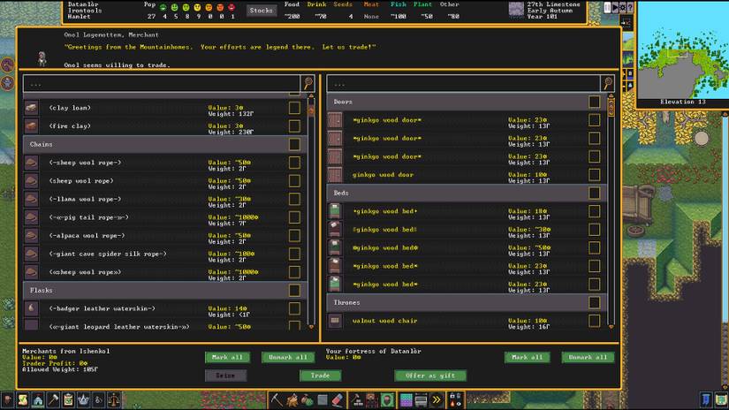Click fortress list scroll-up arrow
Image resolution: width=729 pixels, height=410 pixels.
click(611, 96)
